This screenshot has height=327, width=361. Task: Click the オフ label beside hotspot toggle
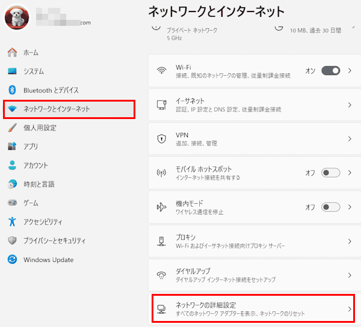(310, 173)
